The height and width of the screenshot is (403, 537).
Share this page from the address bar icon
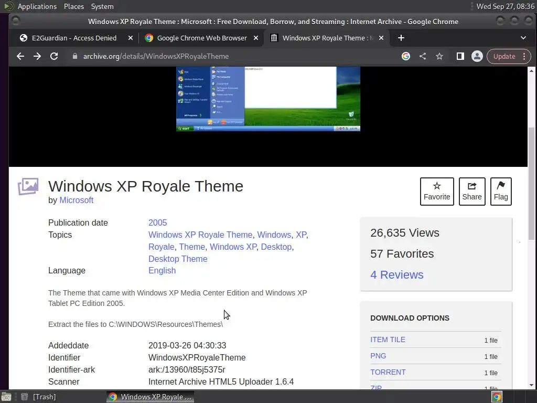(423, 56)
